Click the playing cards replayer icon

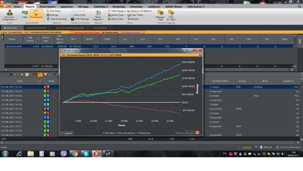click(x=27, y=74)
